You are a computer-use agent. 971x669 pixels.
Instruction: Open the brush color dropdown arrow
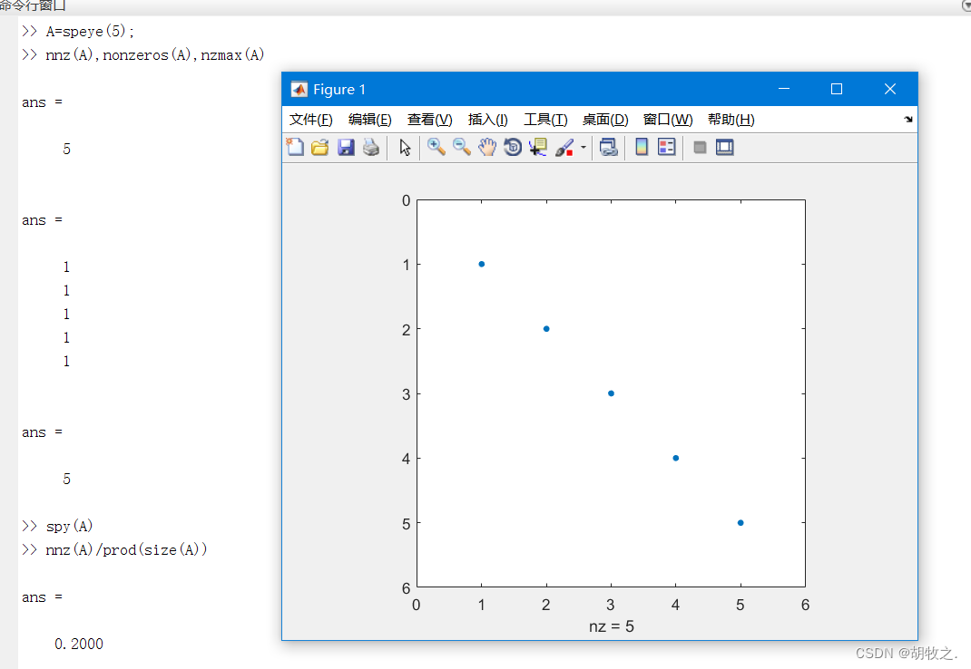pos(584,147)
